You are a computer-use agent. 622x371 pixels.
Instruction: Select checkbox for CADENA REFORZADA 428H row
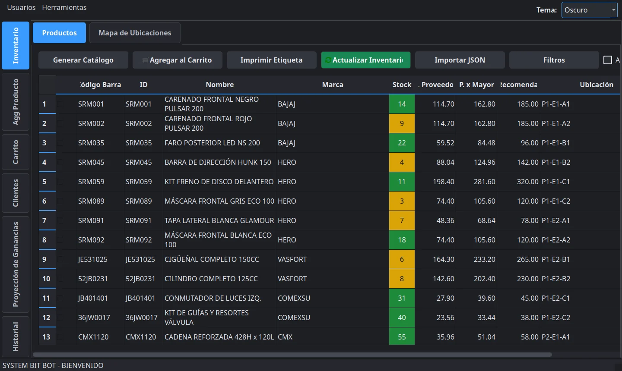pos(60,337)
